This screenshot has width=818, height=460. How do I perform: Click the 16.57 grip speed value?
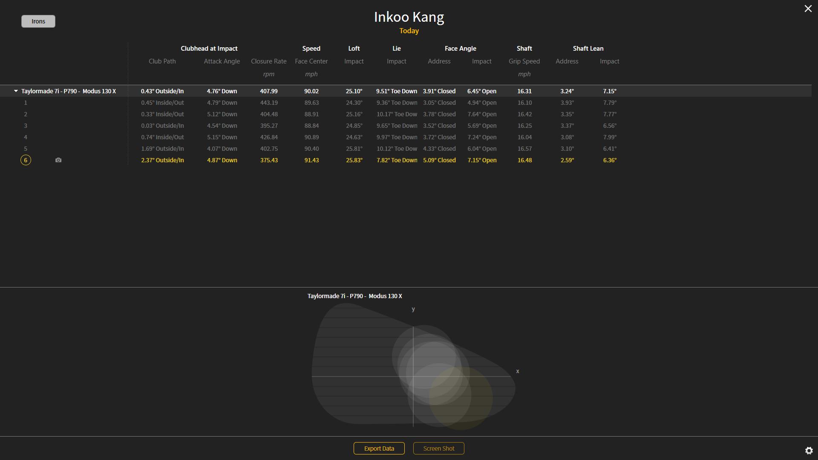524,149
